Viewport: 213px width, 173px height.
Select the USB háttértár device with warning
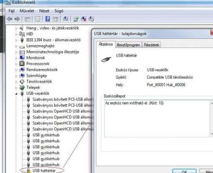coord(44,170)
